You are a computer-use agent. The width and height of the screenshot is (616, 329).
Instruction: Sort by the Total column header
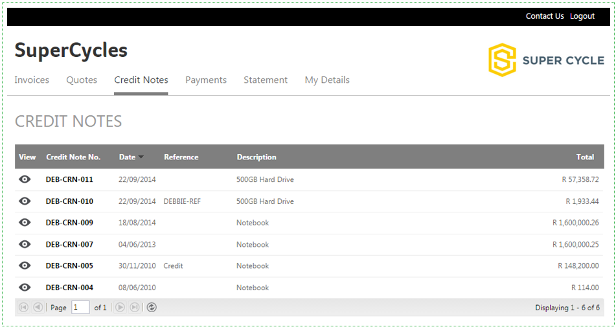coord(585,157)
